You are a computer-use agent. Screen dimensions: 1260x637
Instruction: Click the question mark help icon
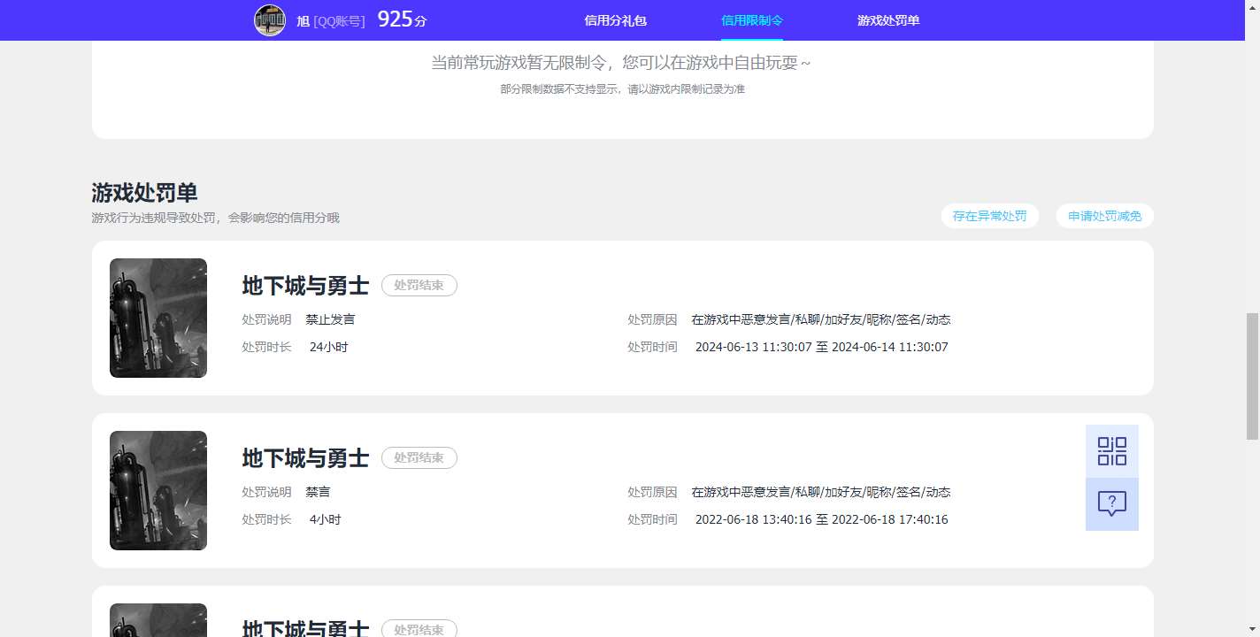tap(1111, 504)
